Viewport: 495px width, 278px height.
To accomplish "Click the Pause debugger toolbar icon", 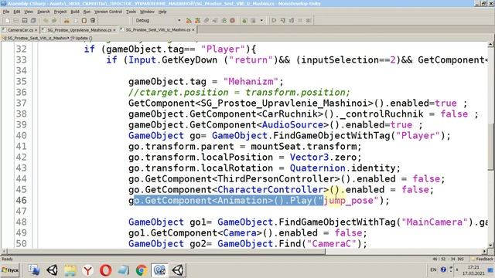I will click(300, 21).
